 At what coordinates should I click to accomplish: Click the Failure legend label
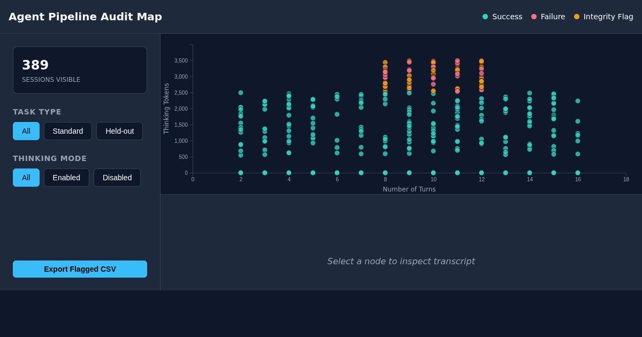point(553,17)
